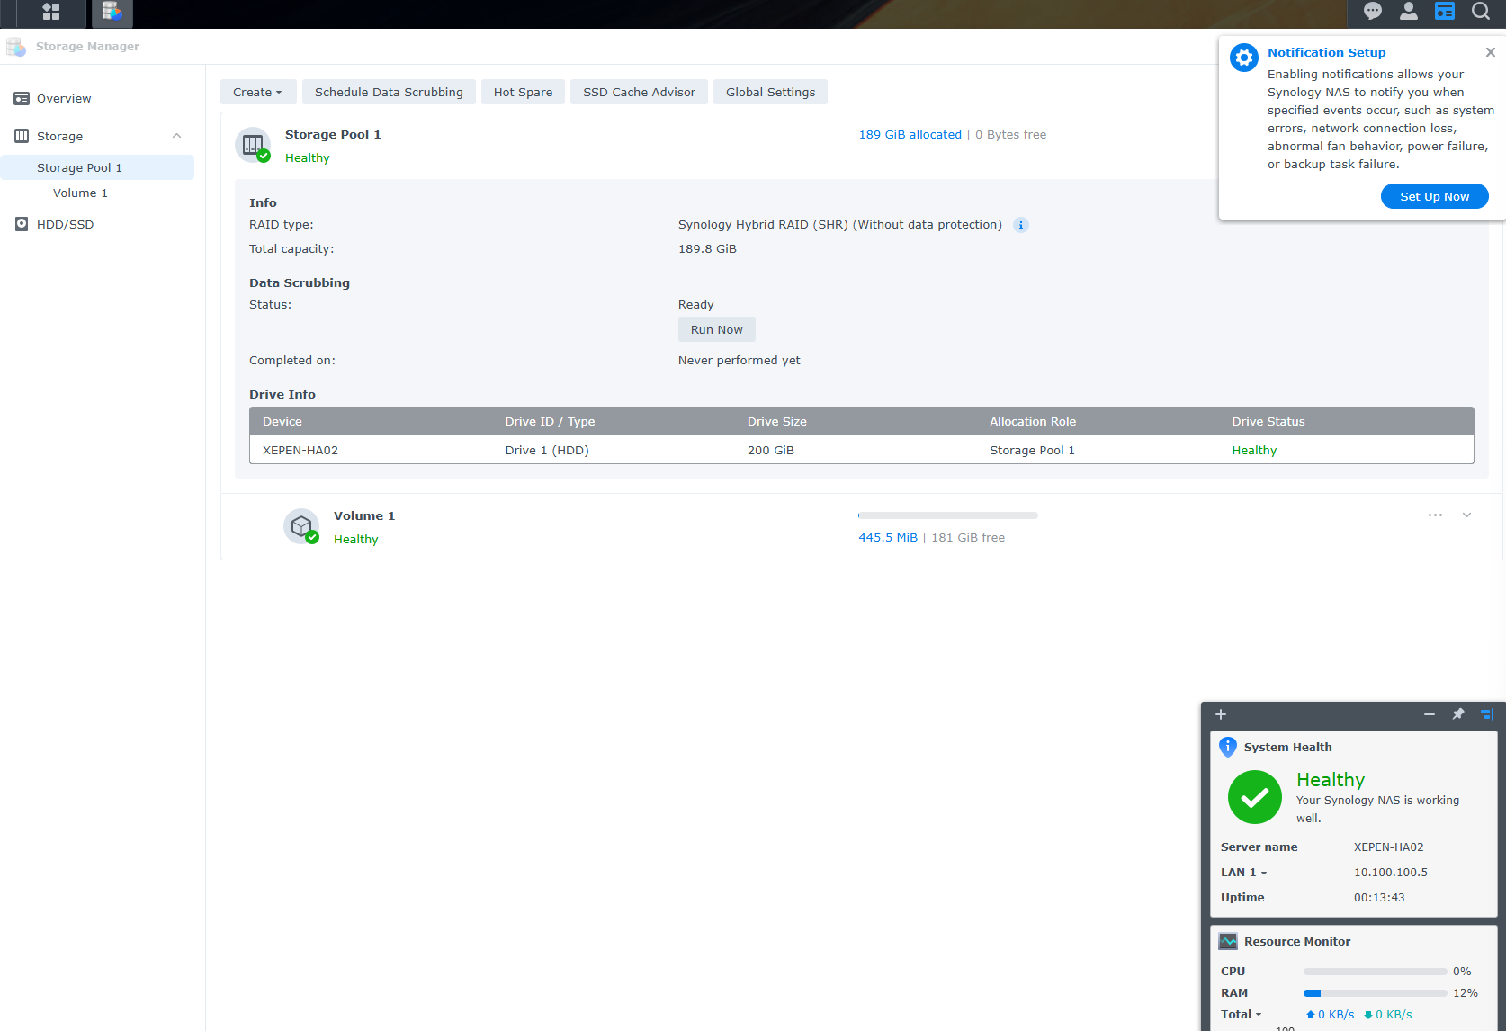This screenshot has height=1031, width=1506.
Task: Collapse the Storage section in sidebar
Action: click(x=177, y=136)
